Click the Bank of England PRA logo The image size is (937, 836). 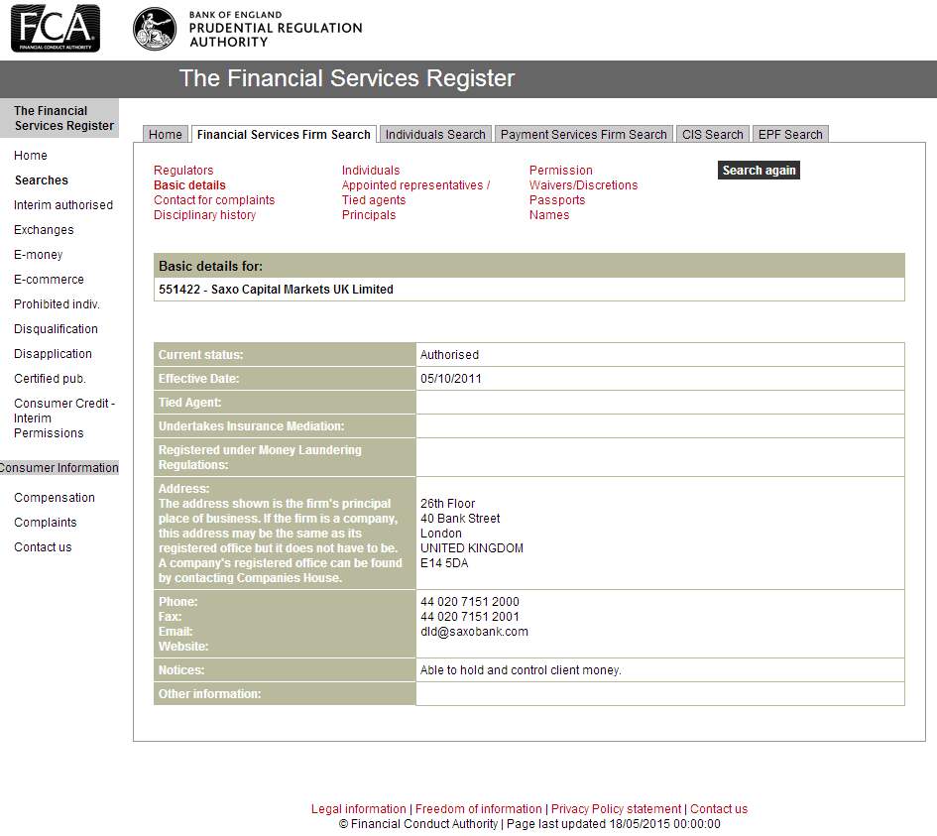248,28
